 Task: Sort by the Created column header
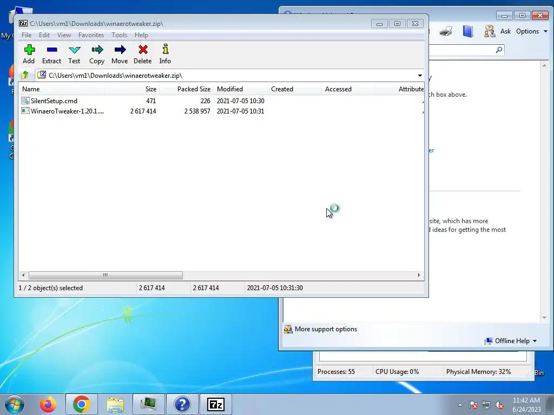click(x=294, y=89)
